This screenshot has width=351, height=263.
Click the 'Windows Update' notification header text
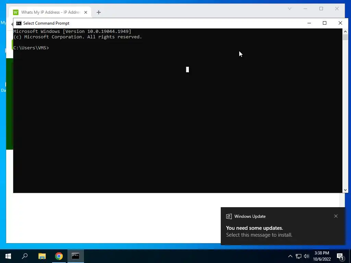[250, 216]
